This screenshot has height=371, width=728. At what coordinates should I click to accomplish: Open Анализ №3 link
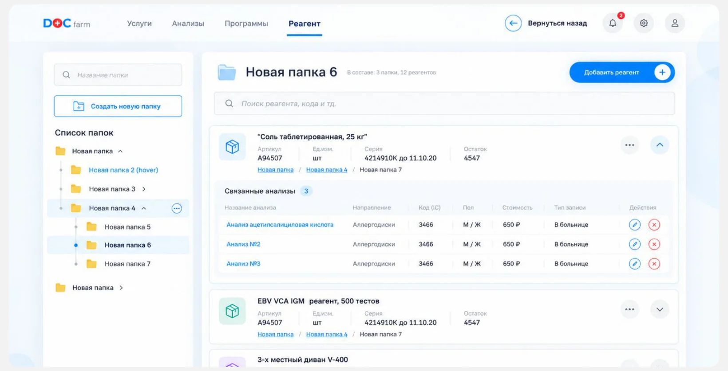(244, 264)
